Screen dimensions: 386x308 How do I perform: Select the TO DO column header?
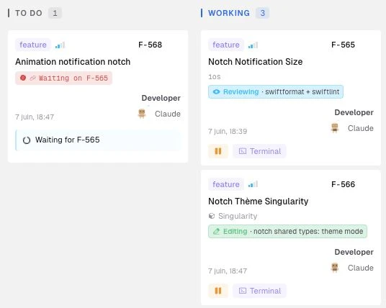pos(29,13)
